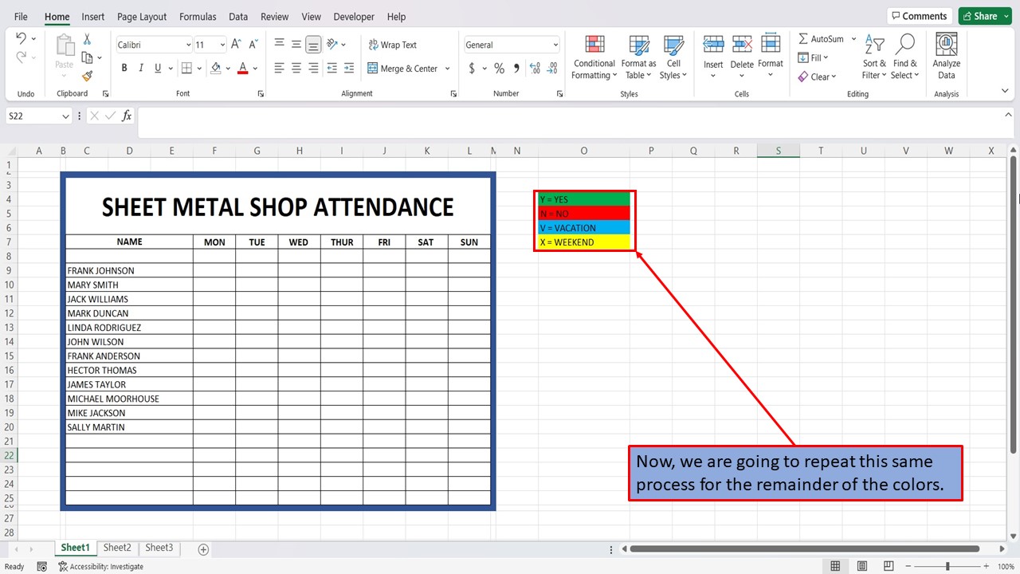
Task: Toggle Wrap Text
Action: [392, 45]
